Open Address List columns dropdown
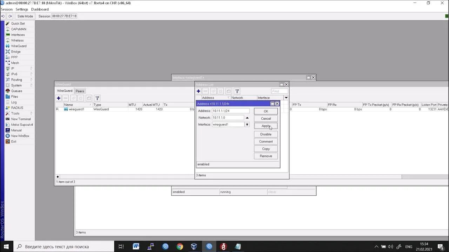 [x=286, y=98]
